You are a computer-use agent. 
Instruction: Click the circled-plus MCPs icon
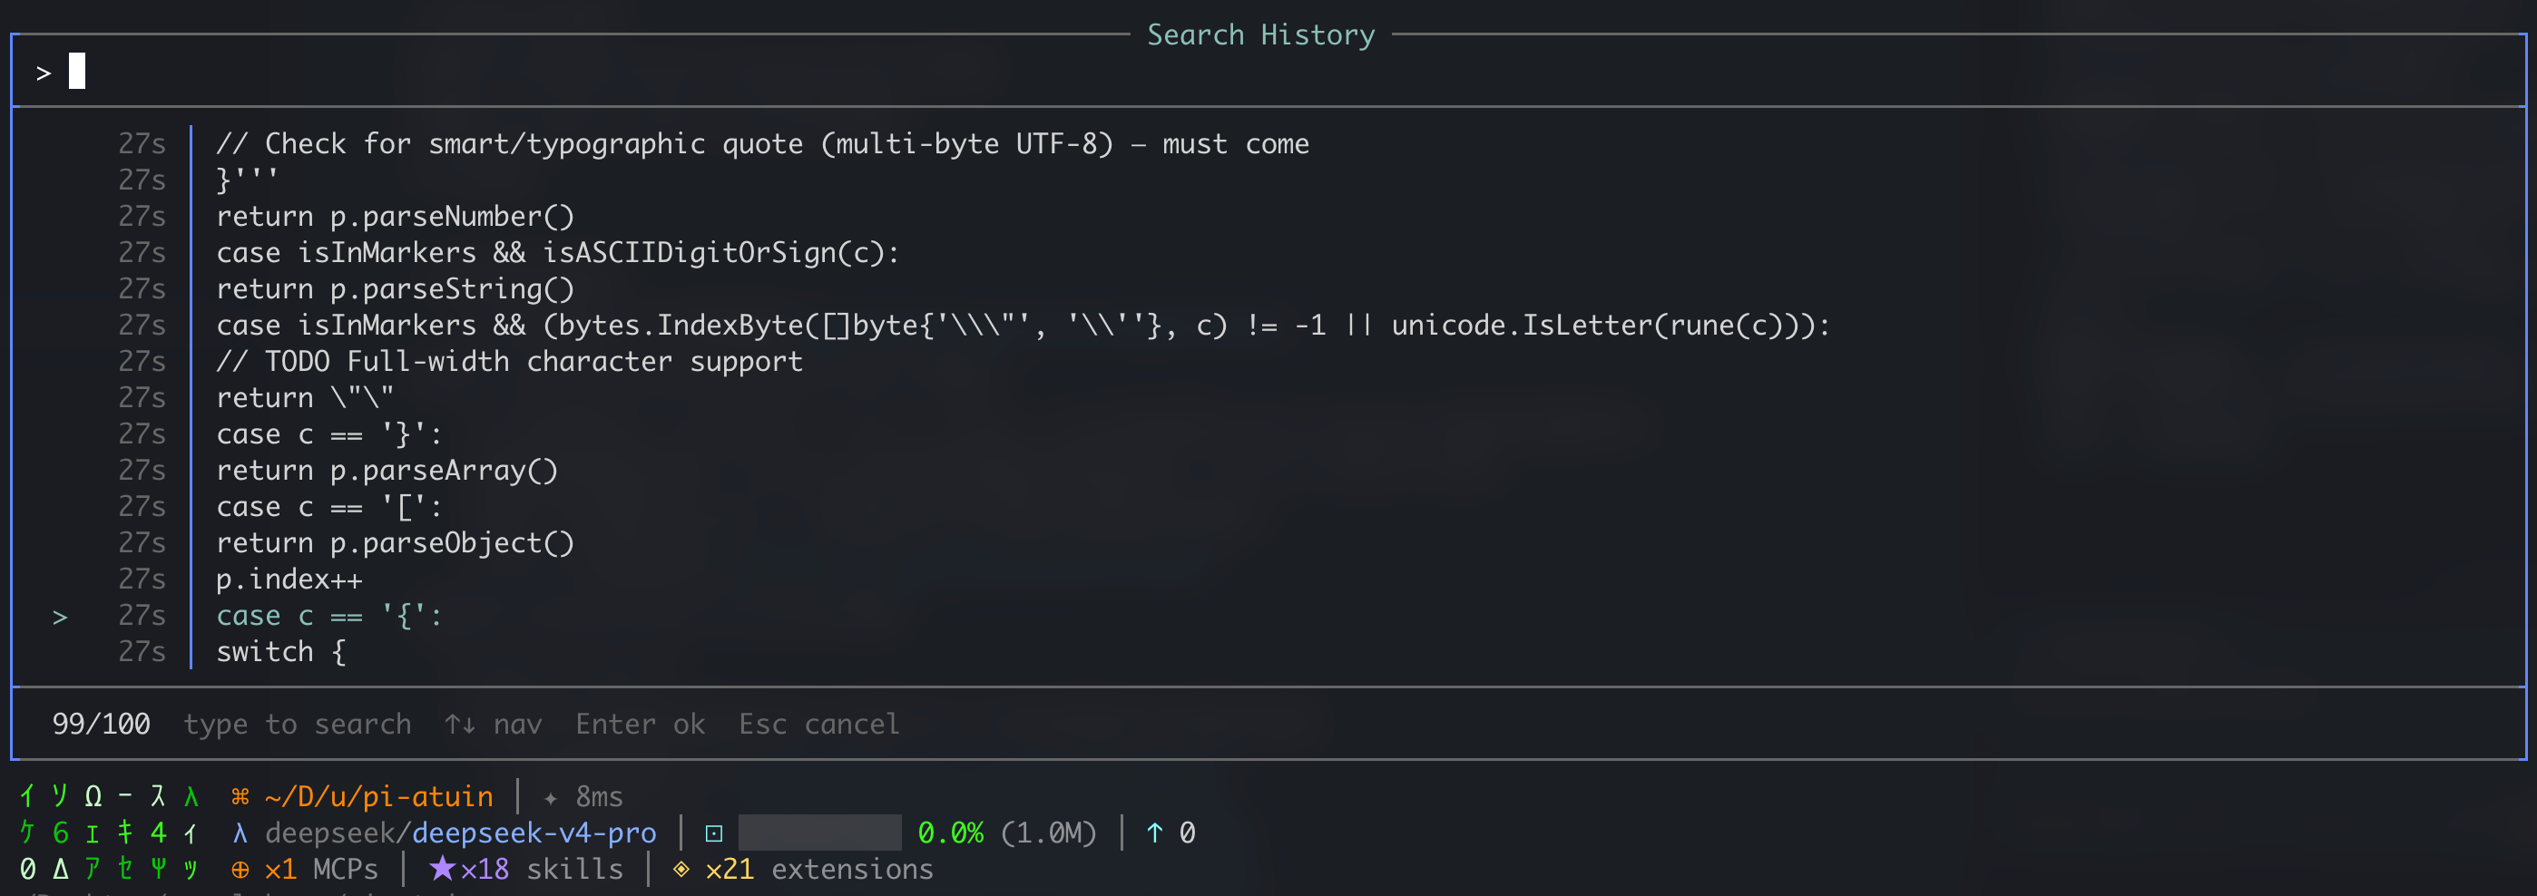pyautogui.click(x=240, y=870)
